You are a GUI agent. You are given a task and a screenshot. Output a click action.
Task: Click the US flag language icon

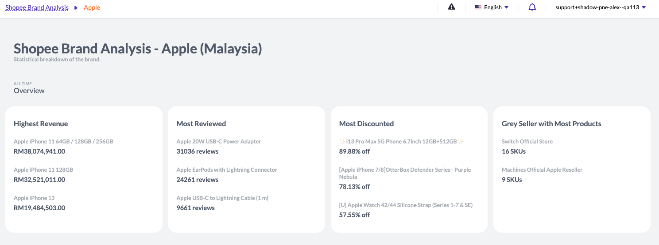point(478,8)
